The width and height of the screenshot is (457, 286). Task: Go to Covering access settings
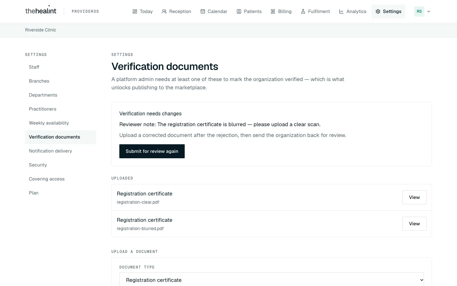coord(61,179)
